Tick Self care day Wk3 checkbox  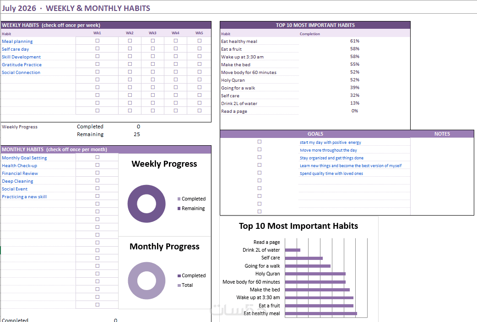tap(153, 48)
